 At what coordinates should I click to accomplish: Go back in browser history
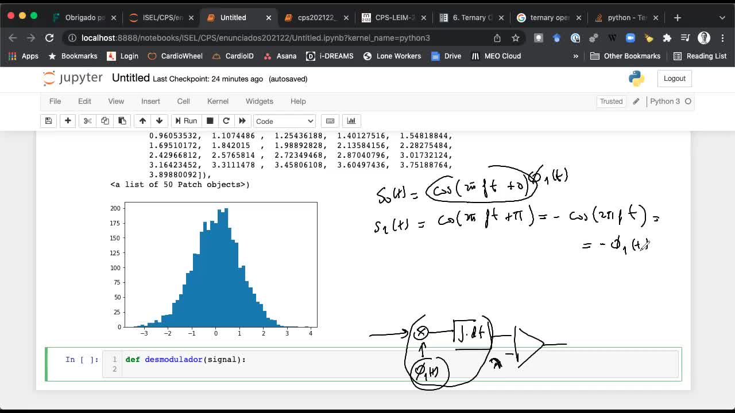point(13,38)
